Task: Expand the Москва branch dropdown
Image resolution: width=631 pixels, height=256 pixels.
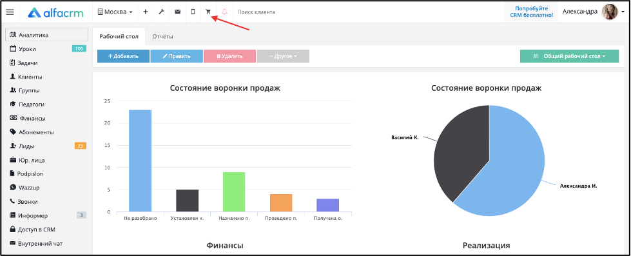Action: point(115,12)
